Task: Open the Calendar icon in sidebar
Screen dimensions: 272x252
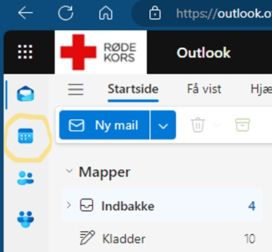Action: point(26,136)
